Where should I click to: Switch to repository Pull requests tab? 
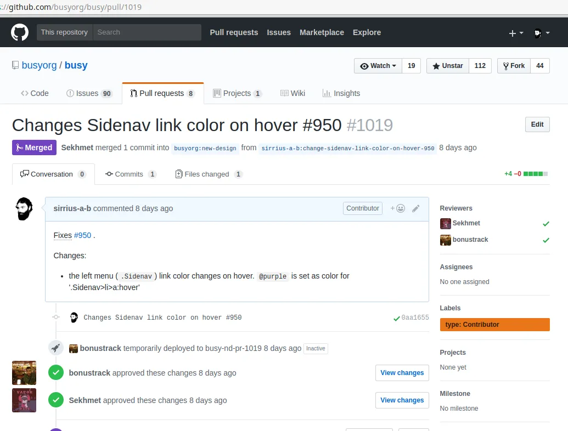tap(163, 93)
